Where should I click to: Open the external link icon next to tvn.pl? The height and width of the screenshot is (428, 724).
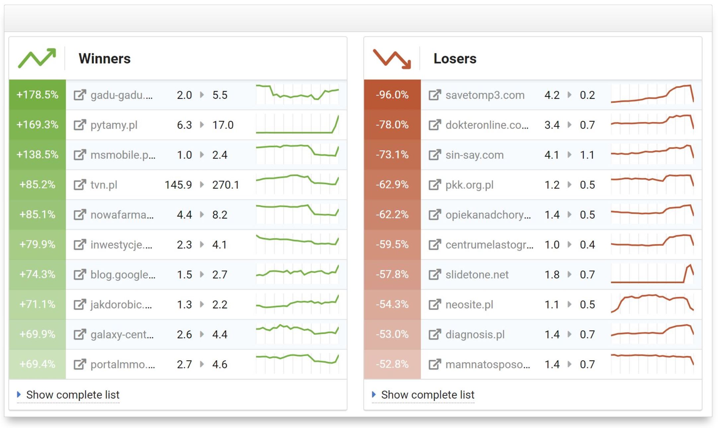coord(80,185)
